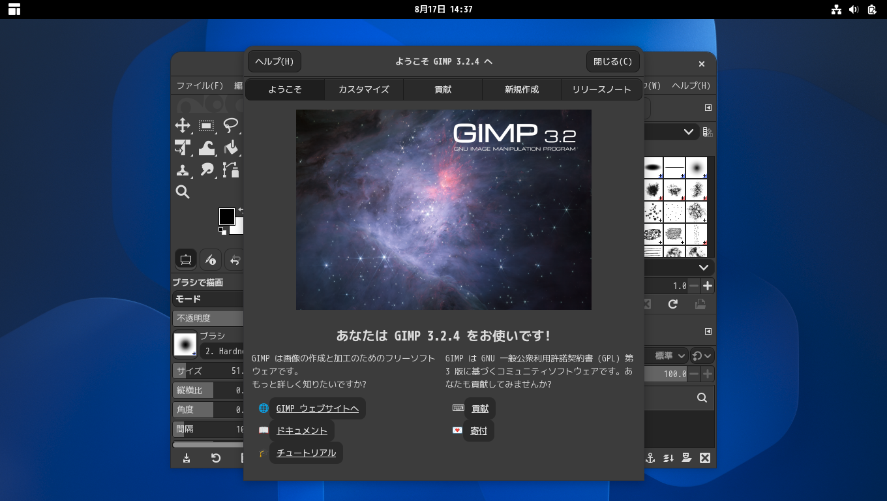887x501 pixels.
Task: Click the reset tool options arrow icon
Action: point(216,458)
